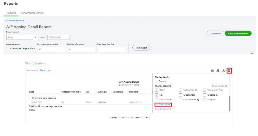The width and height of the screenshot is (258, 136).
Task: Click the print report icon
Action: point(218,71)
